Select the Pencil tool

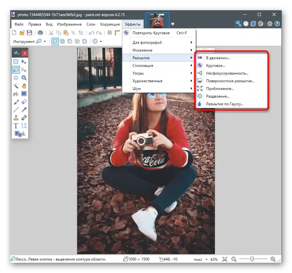tap(16, 110)
